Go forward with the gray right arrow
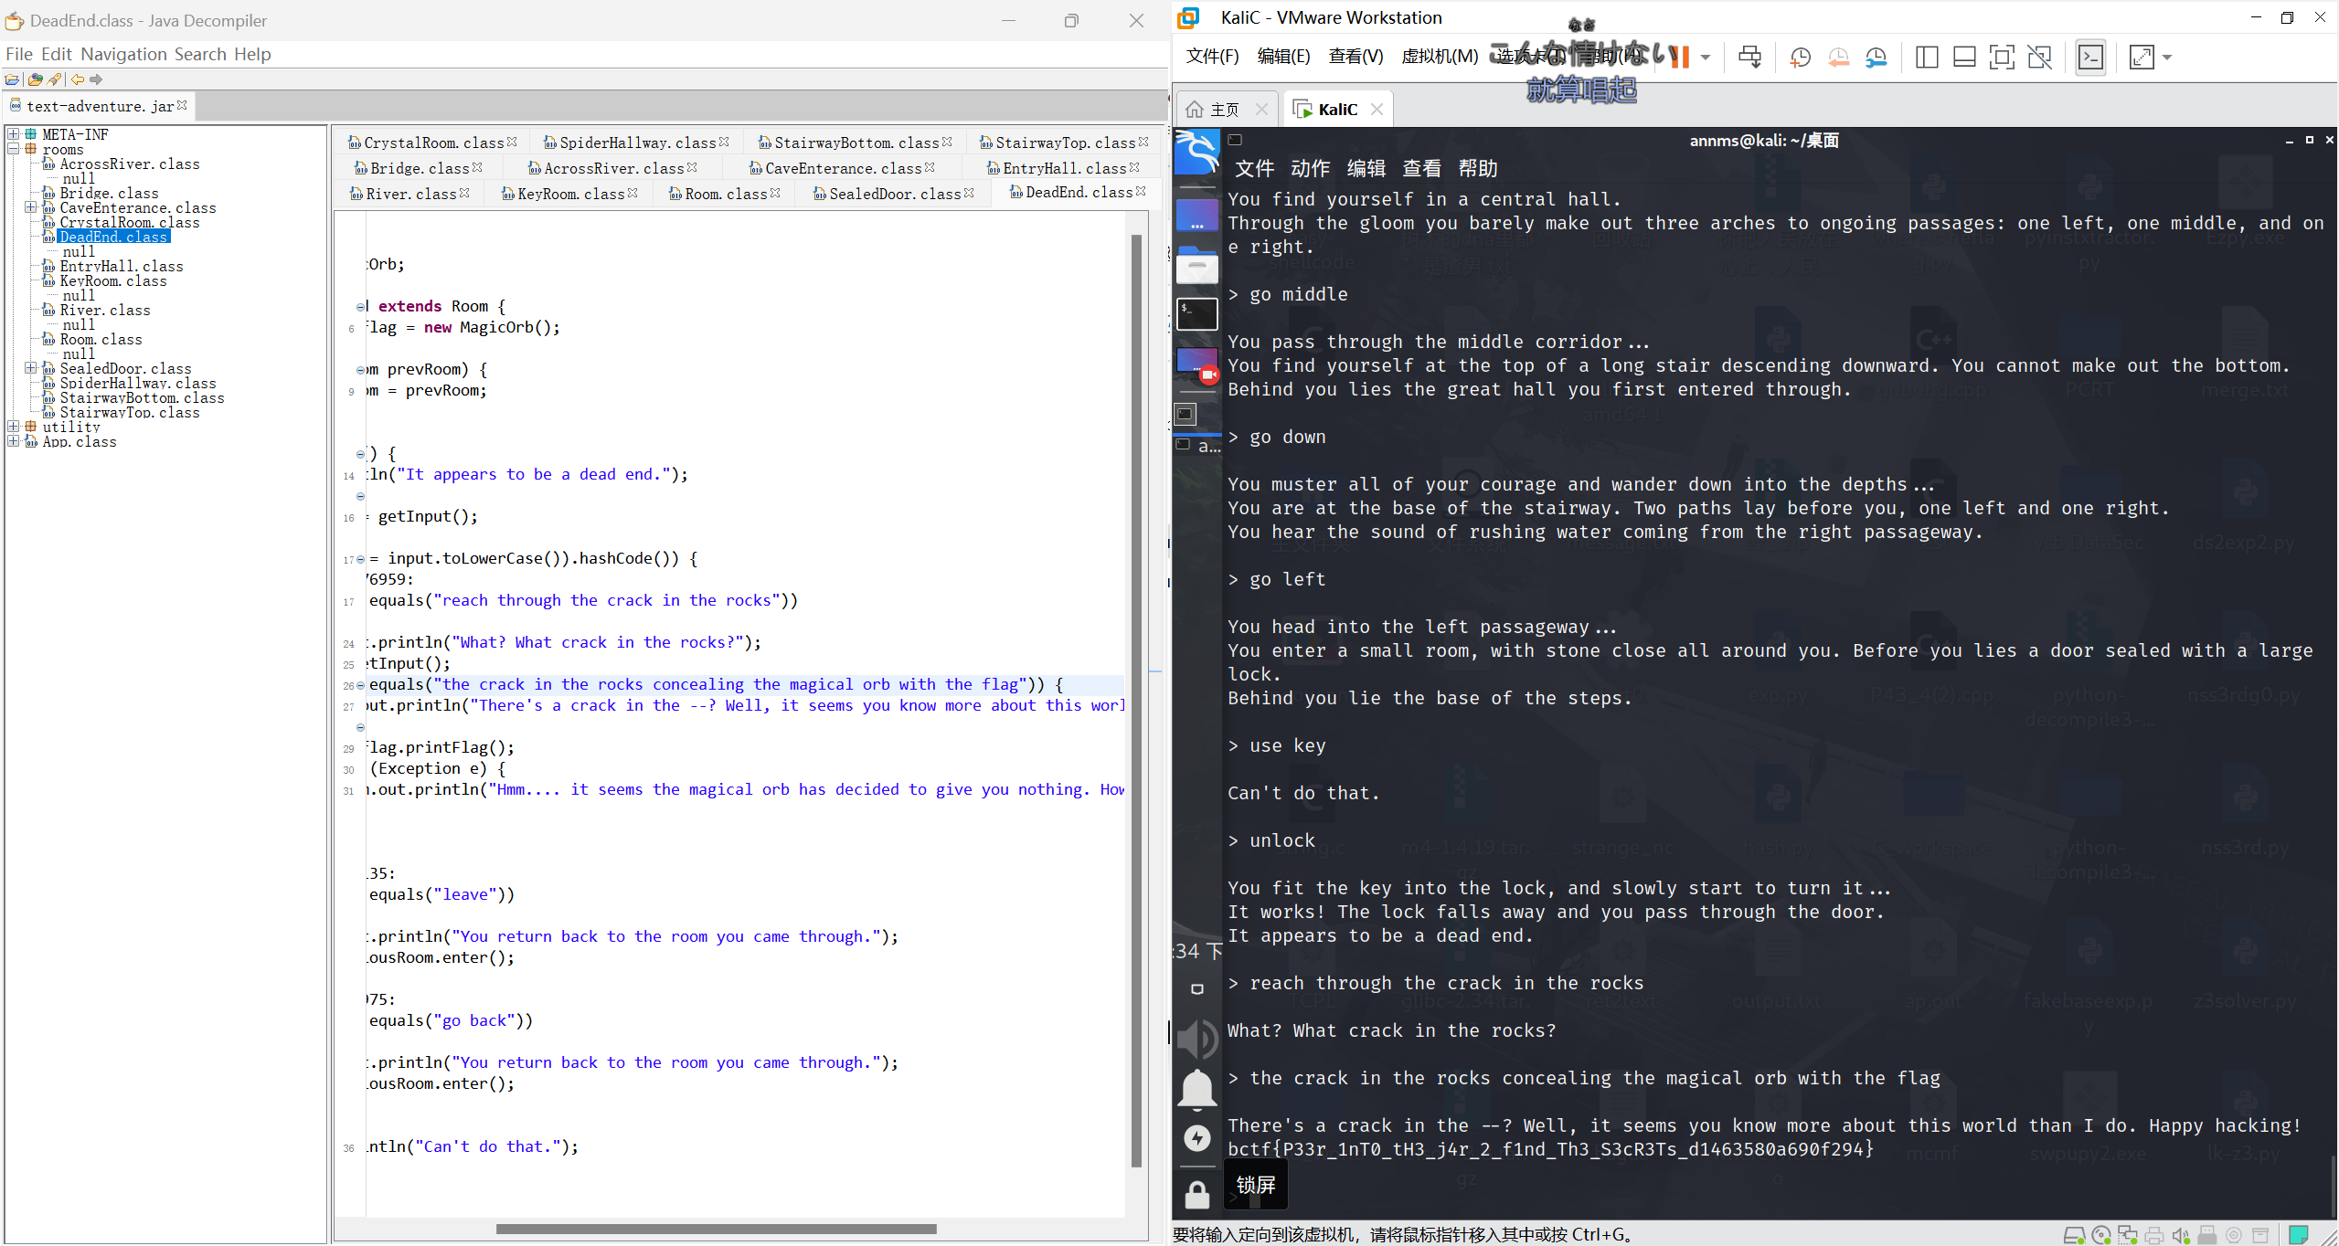The image size is (2339, 1246). [x=96, y=79]
